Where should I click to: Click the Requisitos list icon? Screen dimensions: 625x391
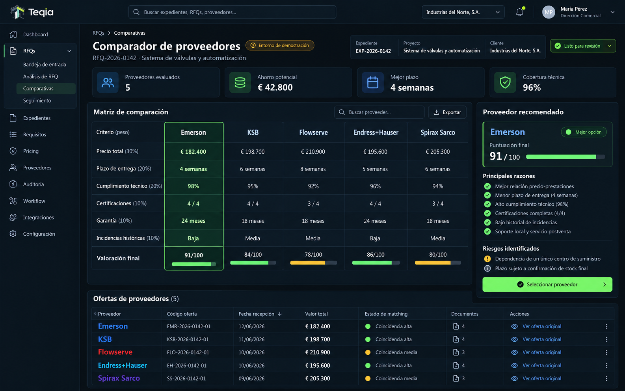pos(13,134)
